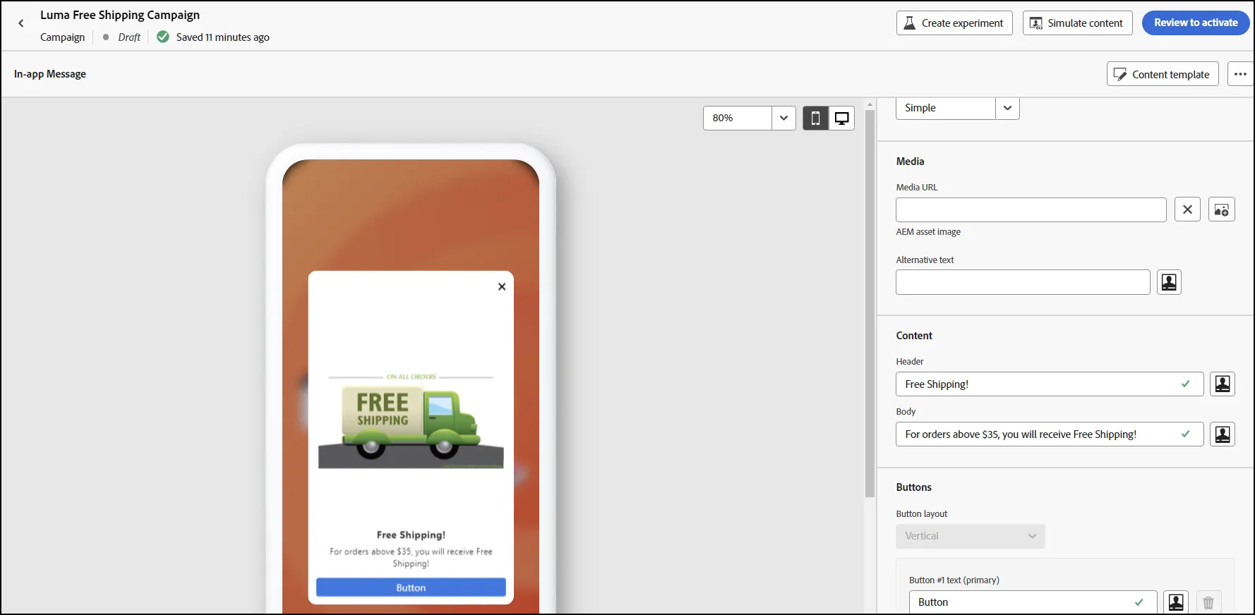Click the Buttons section heading
The image size is (1255, 615).
(x=914, y=487)
